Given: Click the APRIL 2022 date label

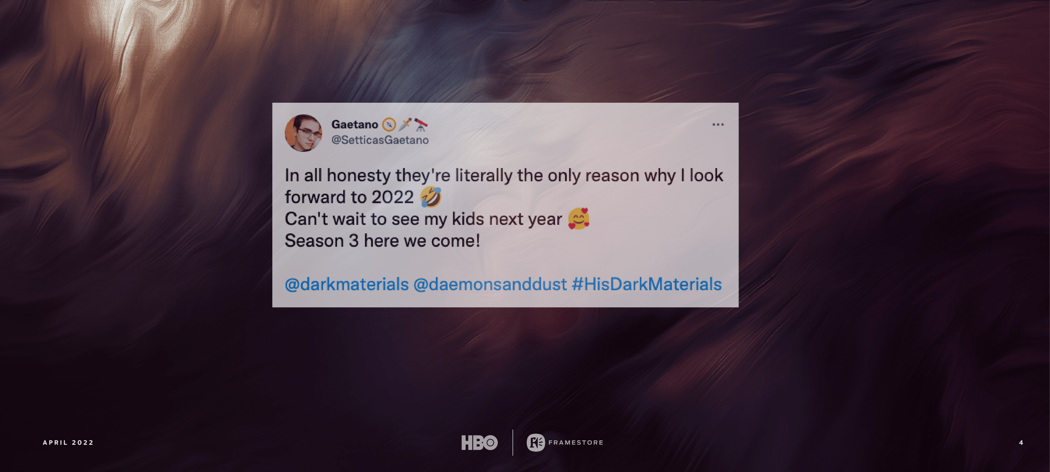Looking at the screenshot, I should click(68, 443).
